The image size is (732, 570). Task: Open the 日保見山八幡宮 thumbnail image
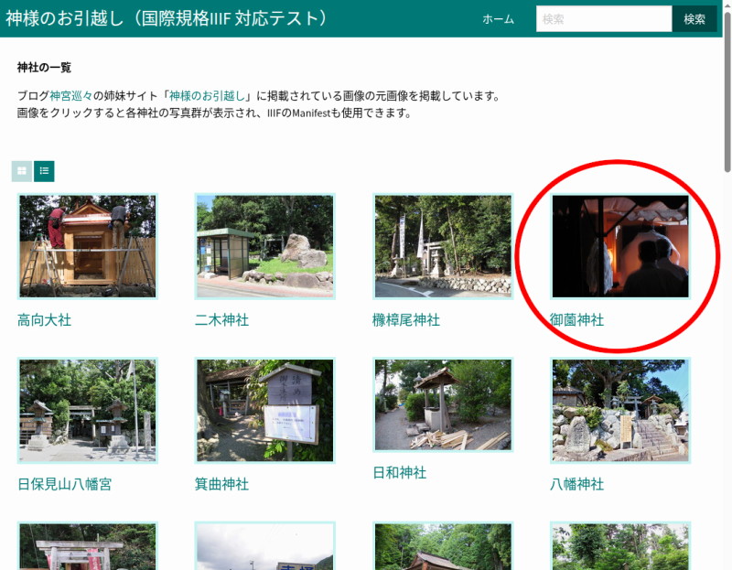pyautogui.click(x=87, y=411)
